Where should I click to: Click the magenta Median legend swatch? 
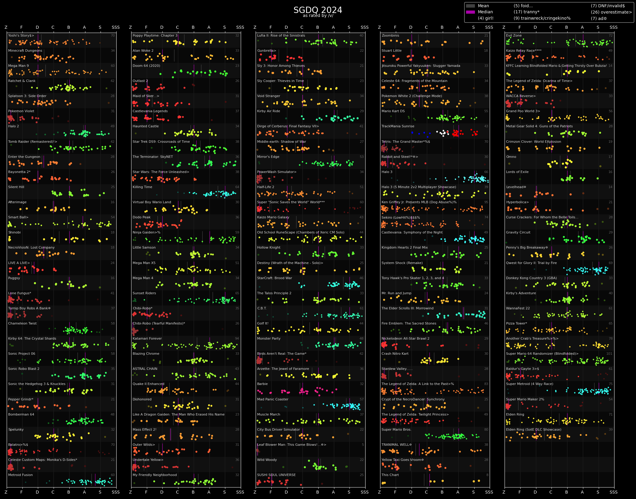470,12
